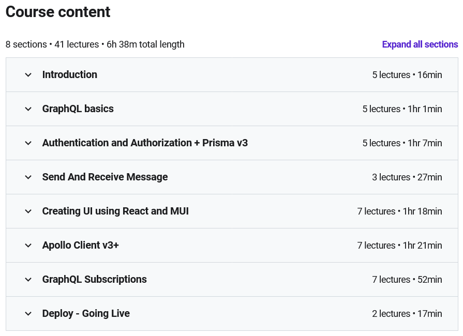Image resolution: width=463 pixels, height=336 pixels.
Task: Hit the chevron next to Creating UI section
Action: tap(28, 211)
